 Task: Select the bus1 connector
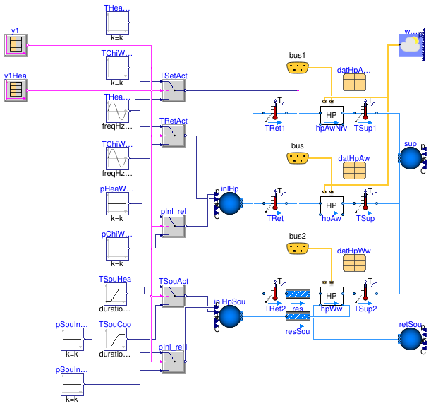[298, 68]
